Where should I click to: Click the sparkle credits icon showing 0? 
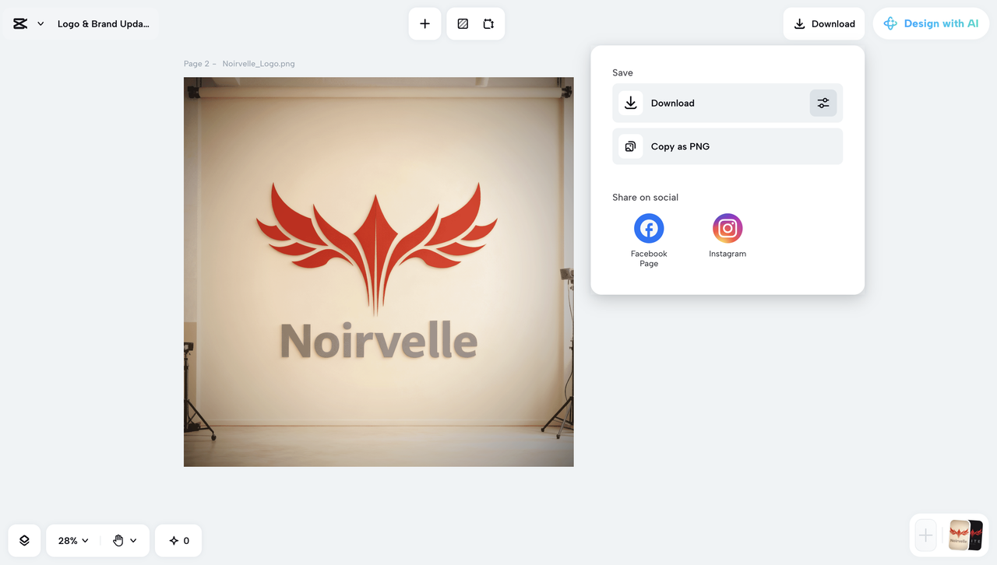coord(178,540)
